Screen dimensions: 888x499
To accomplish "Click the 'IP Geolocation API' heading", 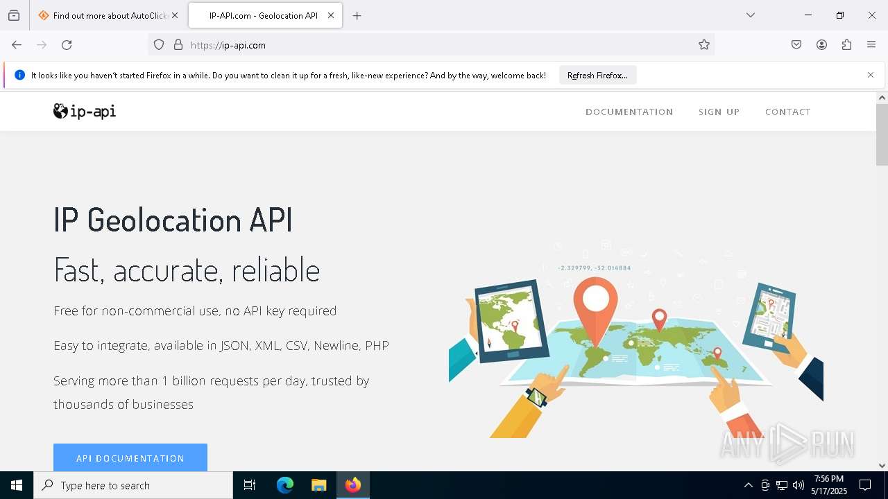I will 173,220.
